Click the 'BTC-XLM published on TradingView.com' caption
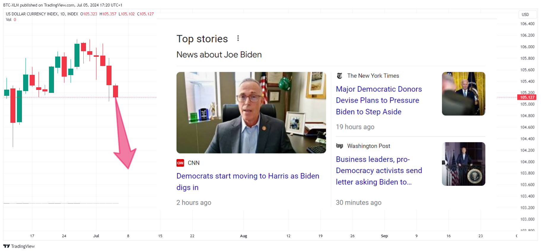The height and width of the screenshot is (252, 541). pyautogui.click(x=63, y=5)
